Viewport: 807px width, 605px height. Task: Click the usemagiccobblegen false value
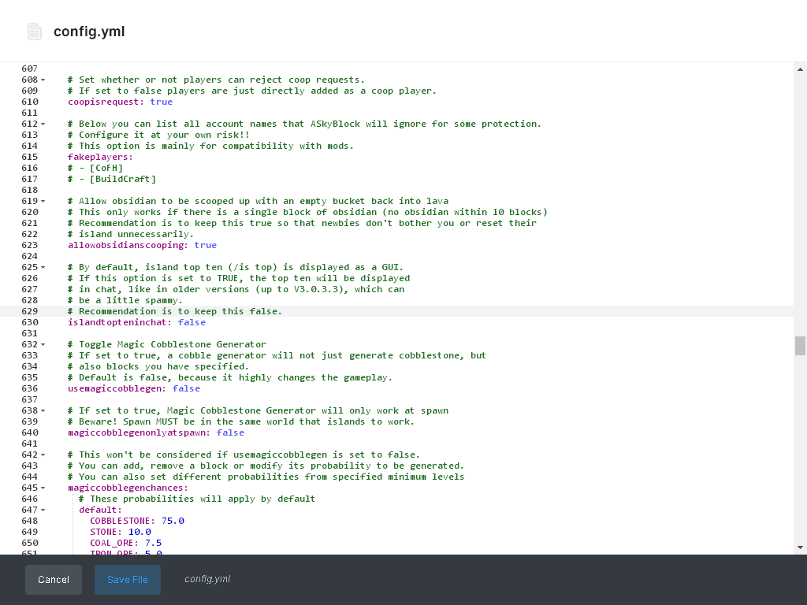(x=186, y=389)
